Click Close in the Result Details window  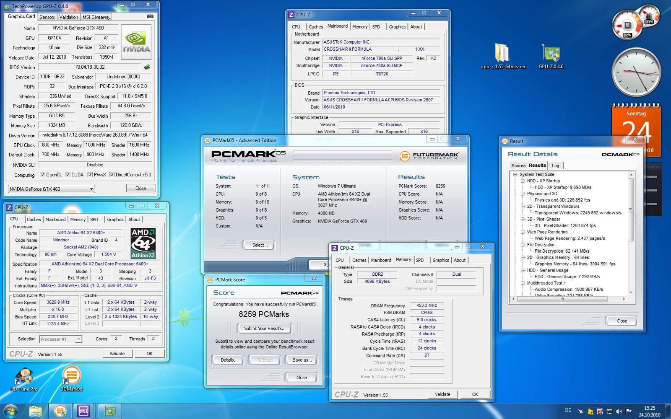pyautogui.click(x=622, y=321)
